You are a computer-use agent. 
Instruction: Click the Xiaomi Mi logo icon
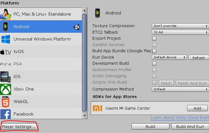pos(98,108)
